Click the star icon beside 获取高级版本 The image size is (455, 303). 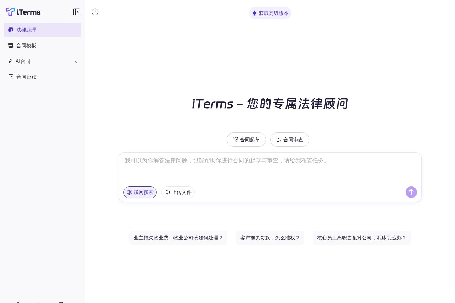pyautogui.click(x=255, y=13)
